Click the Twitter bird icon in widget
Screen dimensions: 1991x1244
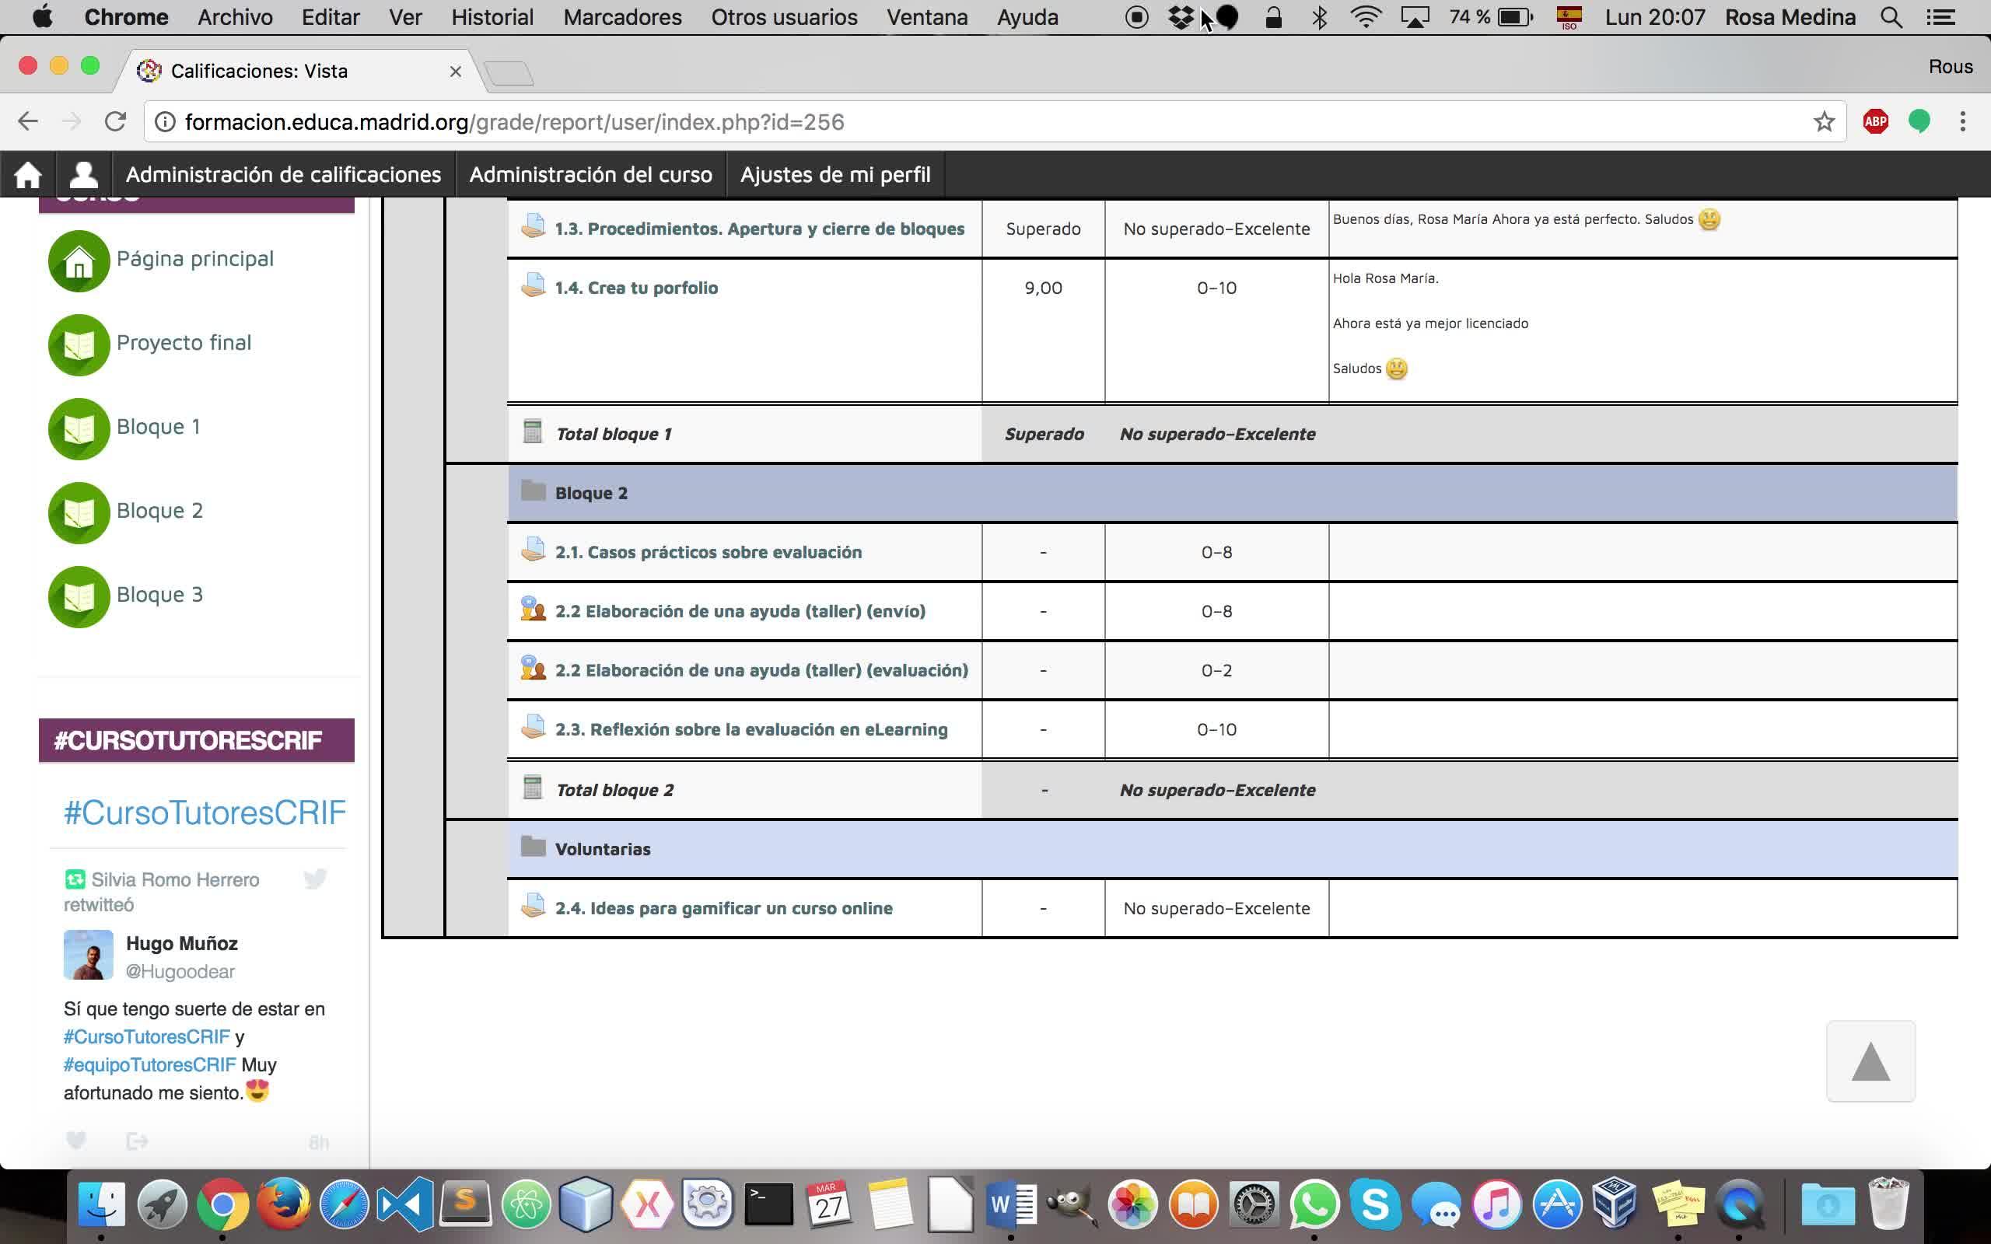tap(315, 879)
